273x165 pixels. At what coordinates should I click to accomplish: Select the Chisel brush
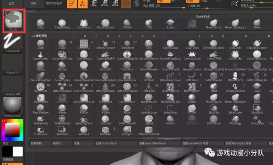click(62, 45)
